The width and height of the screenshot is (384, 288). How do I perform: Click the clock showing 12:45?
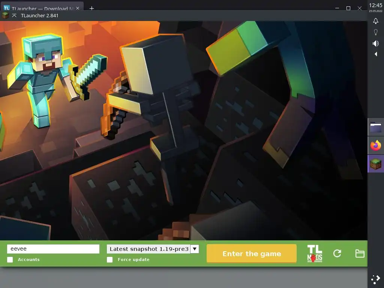point(376,5)
